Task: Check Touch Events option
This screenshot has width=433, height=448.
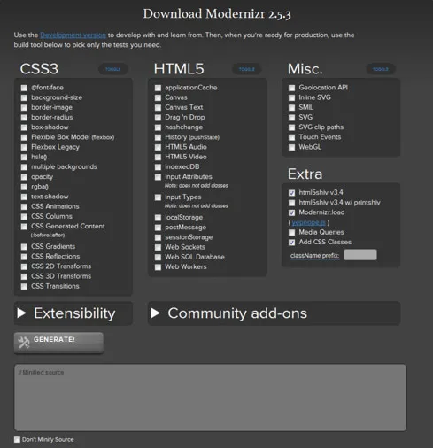Action: tap(291, 137)
